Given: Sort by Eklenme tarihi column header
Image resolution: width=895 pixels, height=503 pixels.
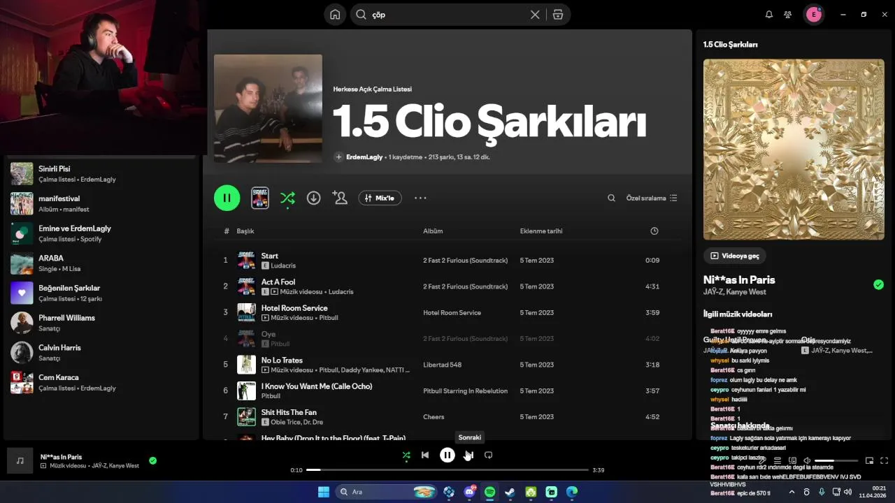Looking at the screenshot, I should tap(541, 231).
